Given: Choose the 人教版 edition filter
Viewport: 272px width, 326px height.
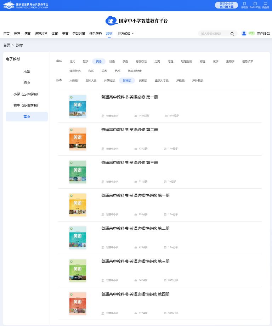Looking at the screenshot, I should pyautogui.click(x=73, y=80).
